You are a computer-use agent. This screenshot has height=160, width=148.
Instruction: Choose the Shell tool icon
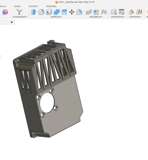point(49,12)
